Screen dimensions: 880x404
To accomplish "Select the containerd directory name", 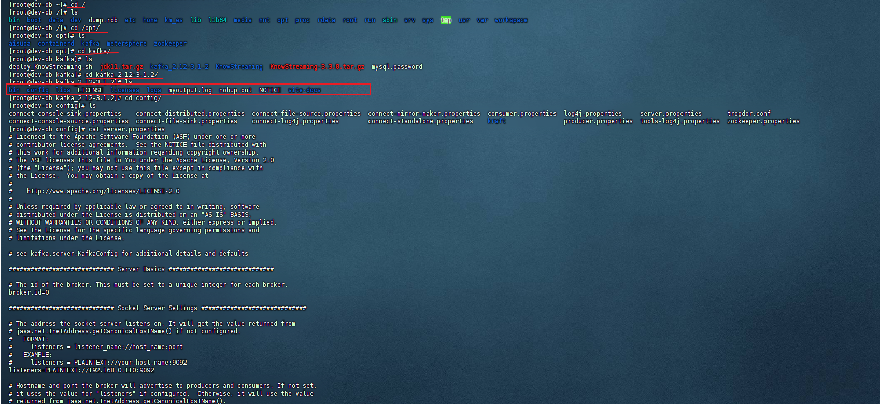I will pos(56,44).
